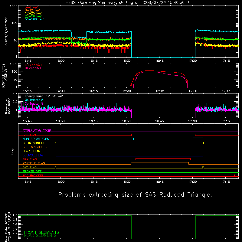Click the red spike on the BAD PACKETS line
242x242 pixels.
(x=234, y=175)
